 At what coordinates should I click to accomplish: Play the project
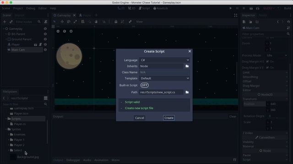pos(231,8)
